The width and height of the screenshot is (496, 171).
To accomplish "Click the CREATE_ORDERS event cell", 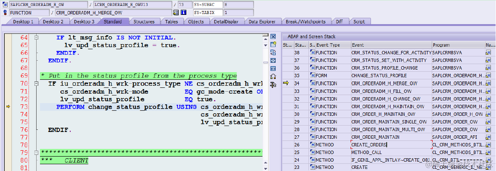I will click(x=392, y=145).
